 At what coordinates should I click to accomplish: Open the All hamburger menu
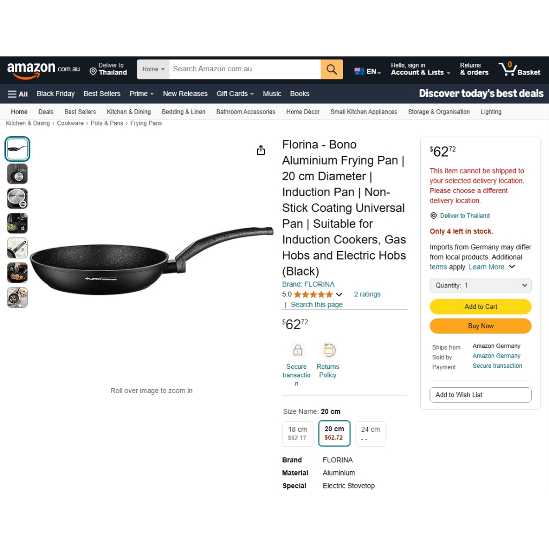[x=18, y=94]
